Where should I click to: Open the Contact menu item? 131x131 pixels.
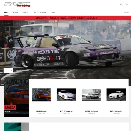(x=26, y=13)
